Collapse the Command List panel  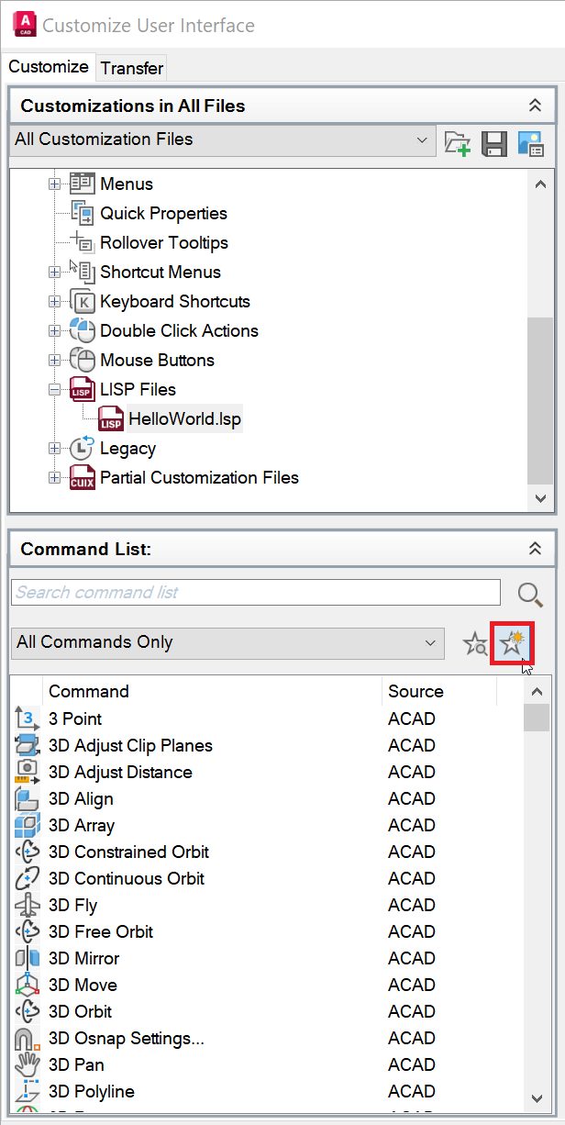point(536,549)
